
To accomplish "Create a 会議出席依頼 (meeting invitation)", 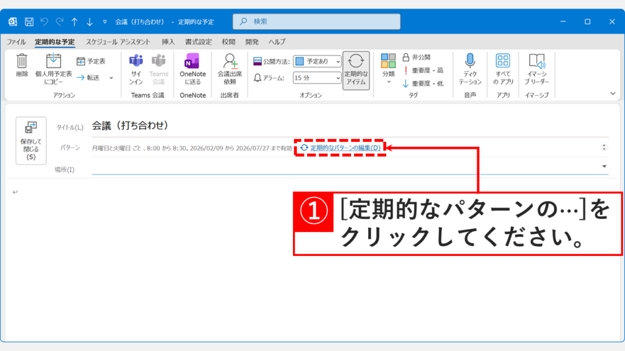I will (x=229, y=67).
